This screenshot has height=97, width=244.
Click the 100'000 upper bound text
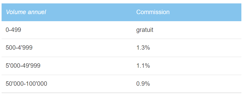(x=37, y=84)
